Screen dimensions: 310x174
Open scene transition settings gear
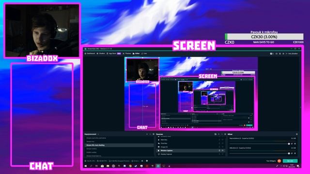154,134
